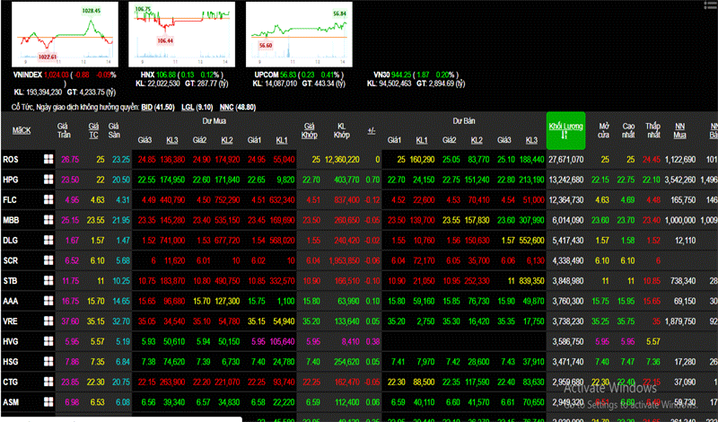This screenshot has width=718, height=422.
Task: Select the ROS stock symbol
Action: (10, 160)
